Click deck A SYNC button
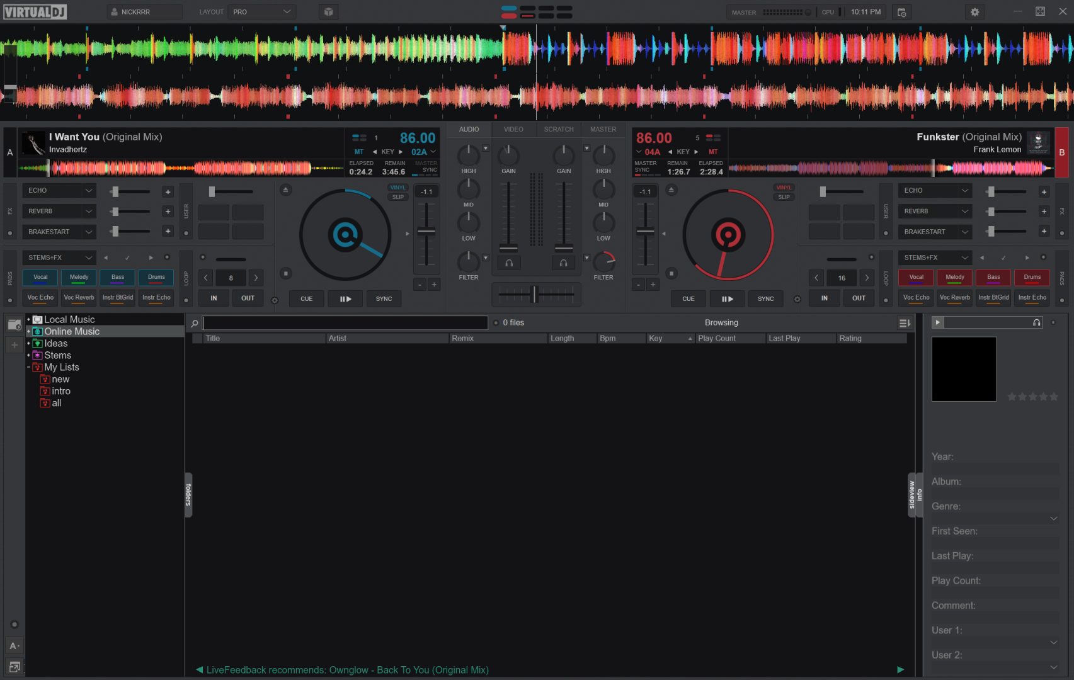The image size is (1074, 680). pos(384,298)
